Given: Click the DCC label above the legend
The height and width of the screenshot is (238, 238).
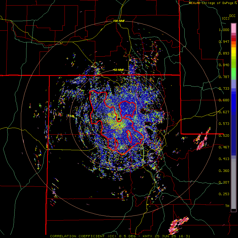Looking at the screenshot, I should coord(232,16).
